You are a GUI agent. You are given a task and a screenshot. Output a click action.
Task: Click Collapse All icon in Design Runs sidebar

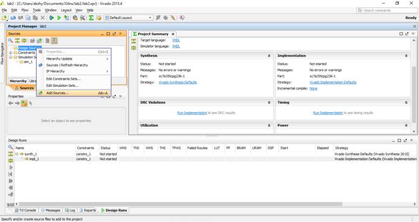10,154
